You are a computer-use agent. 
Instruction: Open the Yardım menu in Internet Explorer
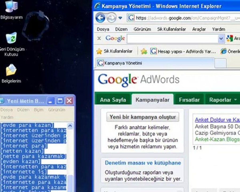(x=219, y=29)
